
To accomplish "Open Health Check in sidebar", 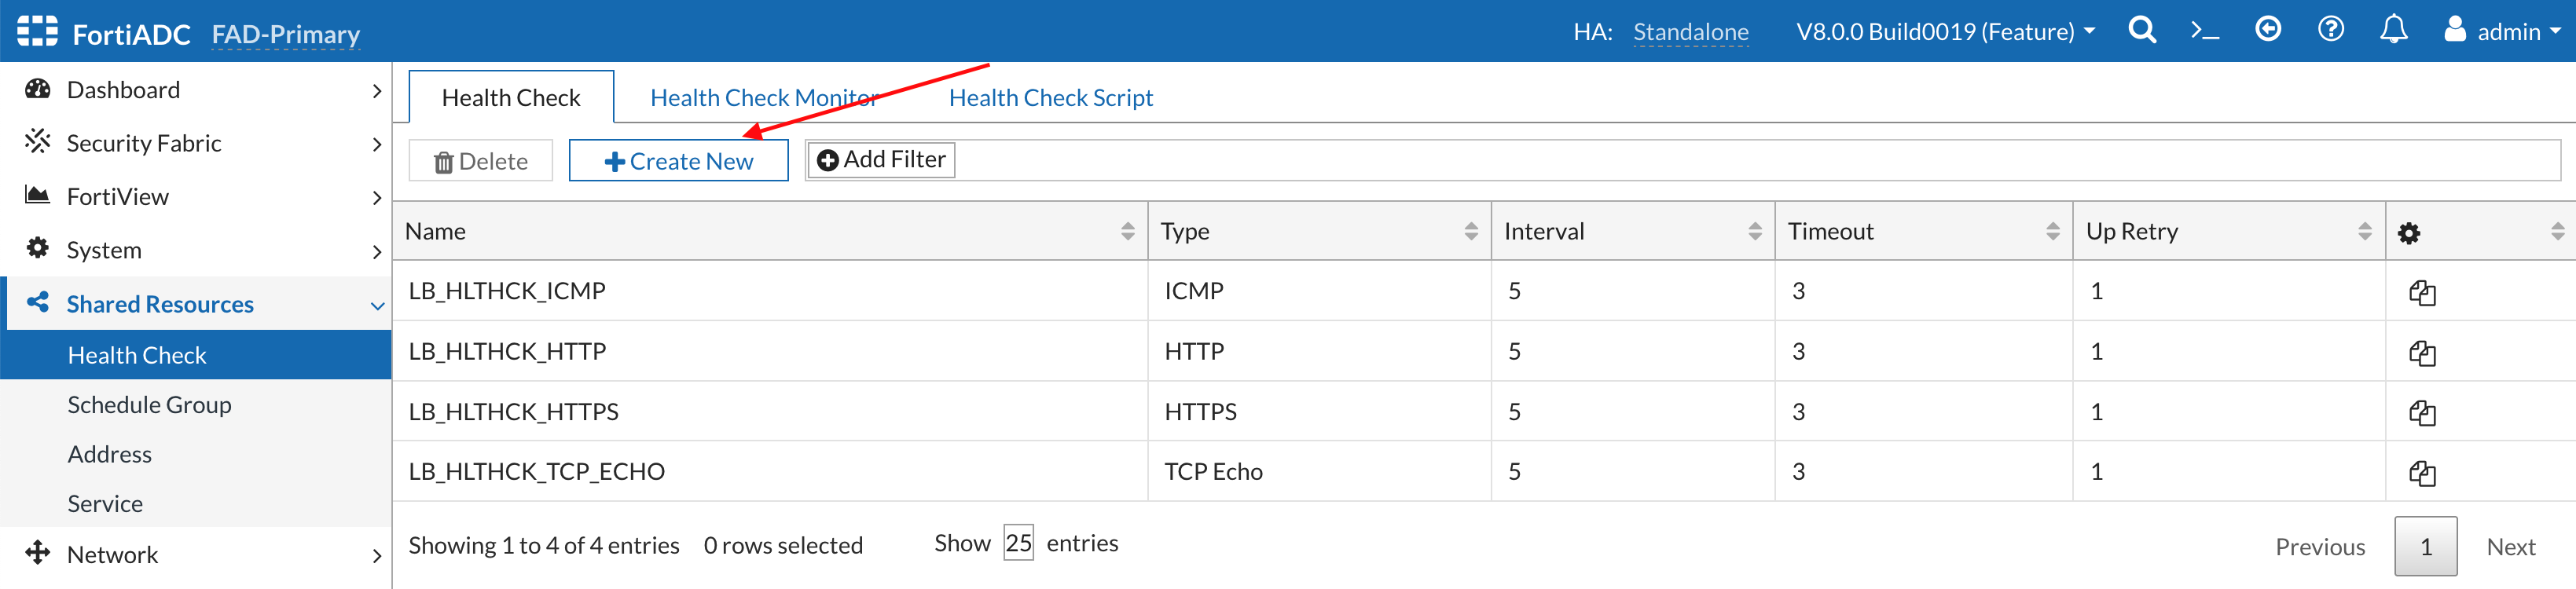I will [x=196, y=355].
